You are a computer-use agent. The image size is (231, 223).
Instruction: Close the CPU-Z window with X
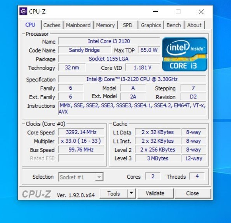click(201, 12)
